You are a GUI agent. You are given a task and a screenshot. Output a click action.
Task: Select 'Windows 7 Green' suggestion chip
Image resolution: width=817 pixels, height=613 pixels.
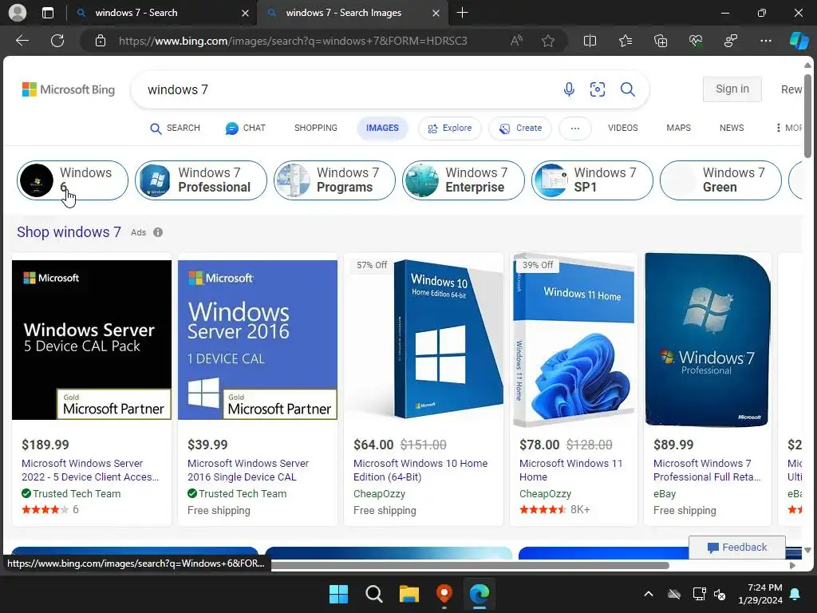720,180
